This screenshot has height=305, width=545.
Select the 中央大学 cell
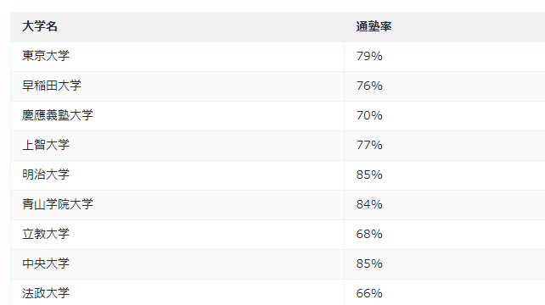click(x=177, y=264)
